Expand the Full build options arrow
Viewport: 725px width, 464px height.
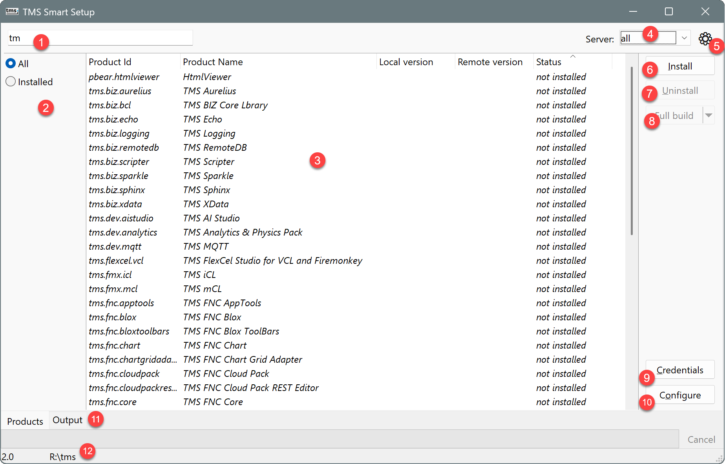[709, 115]
